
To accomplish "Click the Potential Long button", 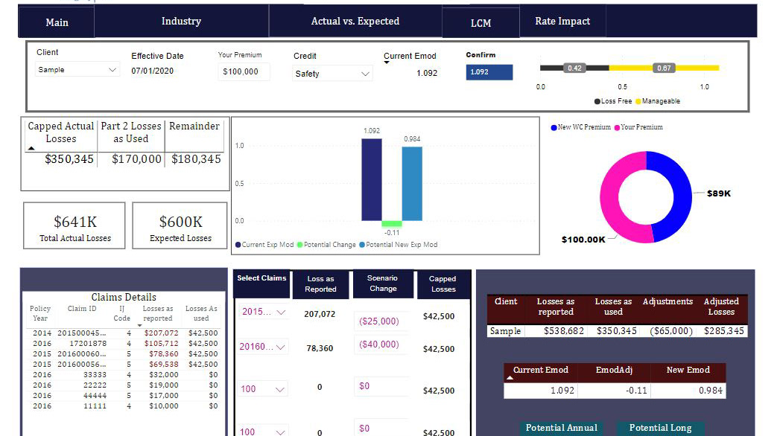I will click(x=661, y=429).
